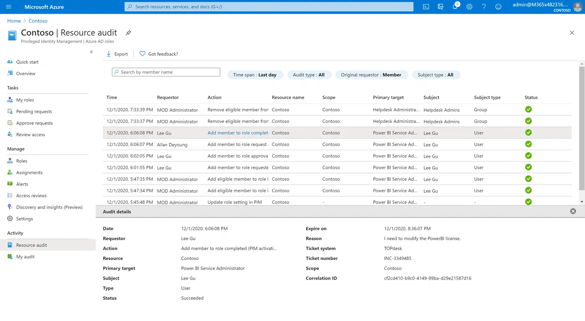
Task: Select the 12/1/2020, 6:01:55 PM row
Action: coord(337,168)
